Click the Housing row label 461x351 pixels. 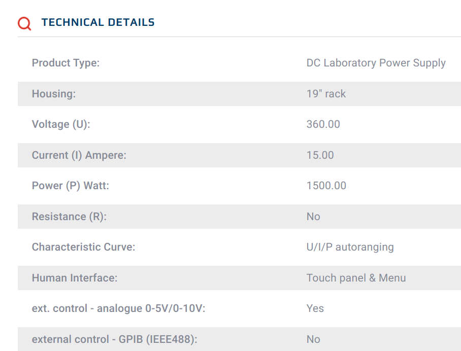pos(53,94)
